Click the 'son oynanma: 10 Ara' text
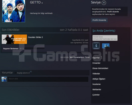Image resolution: width=132 pixels, height=105 pixels. [79, 42]
